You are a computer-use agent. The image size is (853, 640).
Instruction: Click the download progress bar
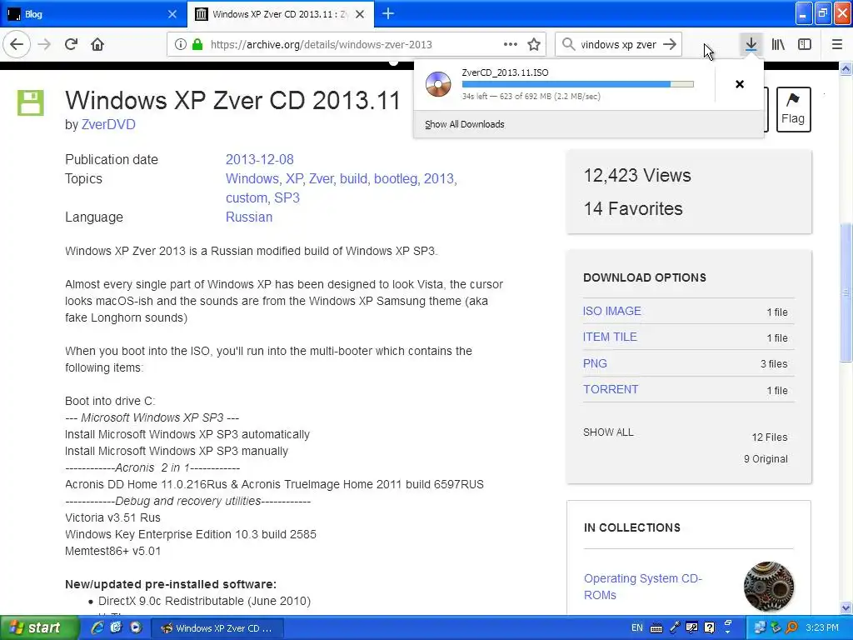tap(578, 84)
